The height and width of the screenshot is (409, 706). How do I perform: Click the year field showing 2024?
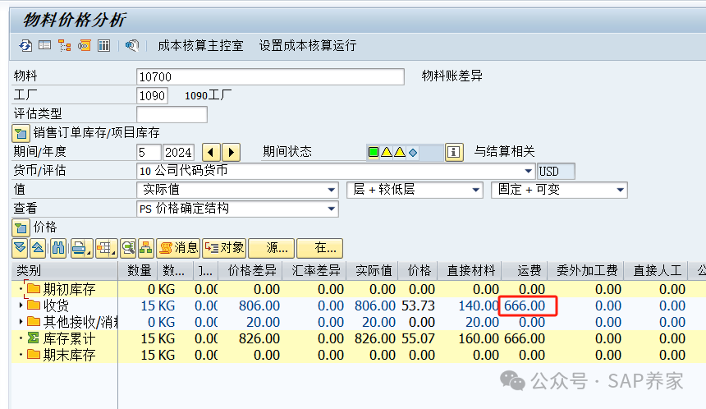pyautogui.click(x=178, y=152)
